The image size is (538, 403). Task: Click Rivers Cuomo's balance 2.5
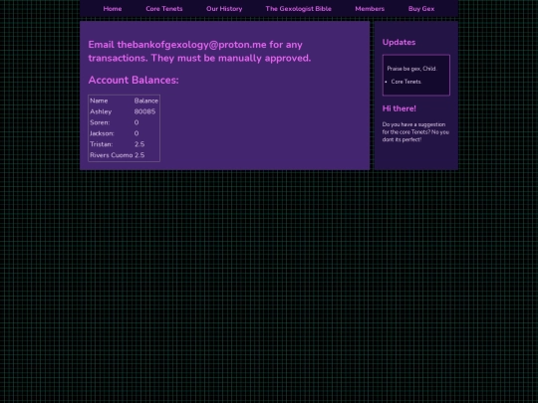tap(139, 155)
